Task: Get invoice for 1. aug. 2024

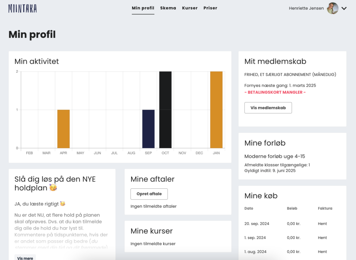Action: (322, 252)
